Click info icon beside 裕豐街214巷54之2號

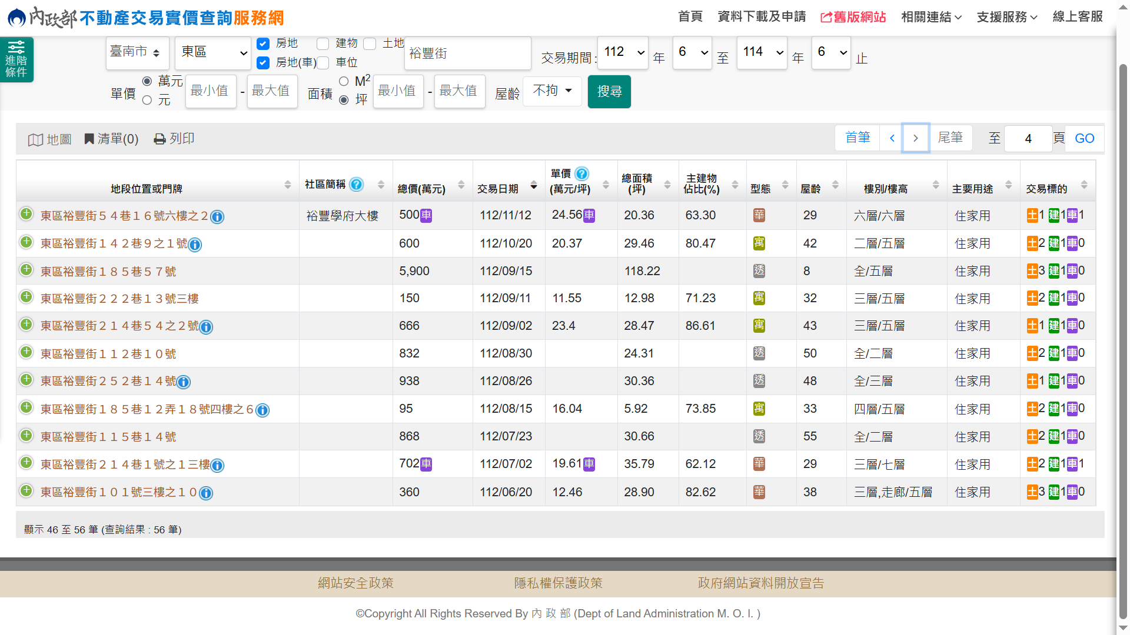[206, 327]
